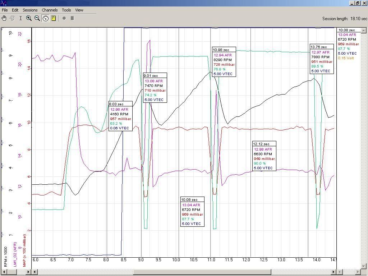Click the zoom in magnifier
Viewport: 368px width, 276px height.
pyautogui.click(x=29, y=18)
